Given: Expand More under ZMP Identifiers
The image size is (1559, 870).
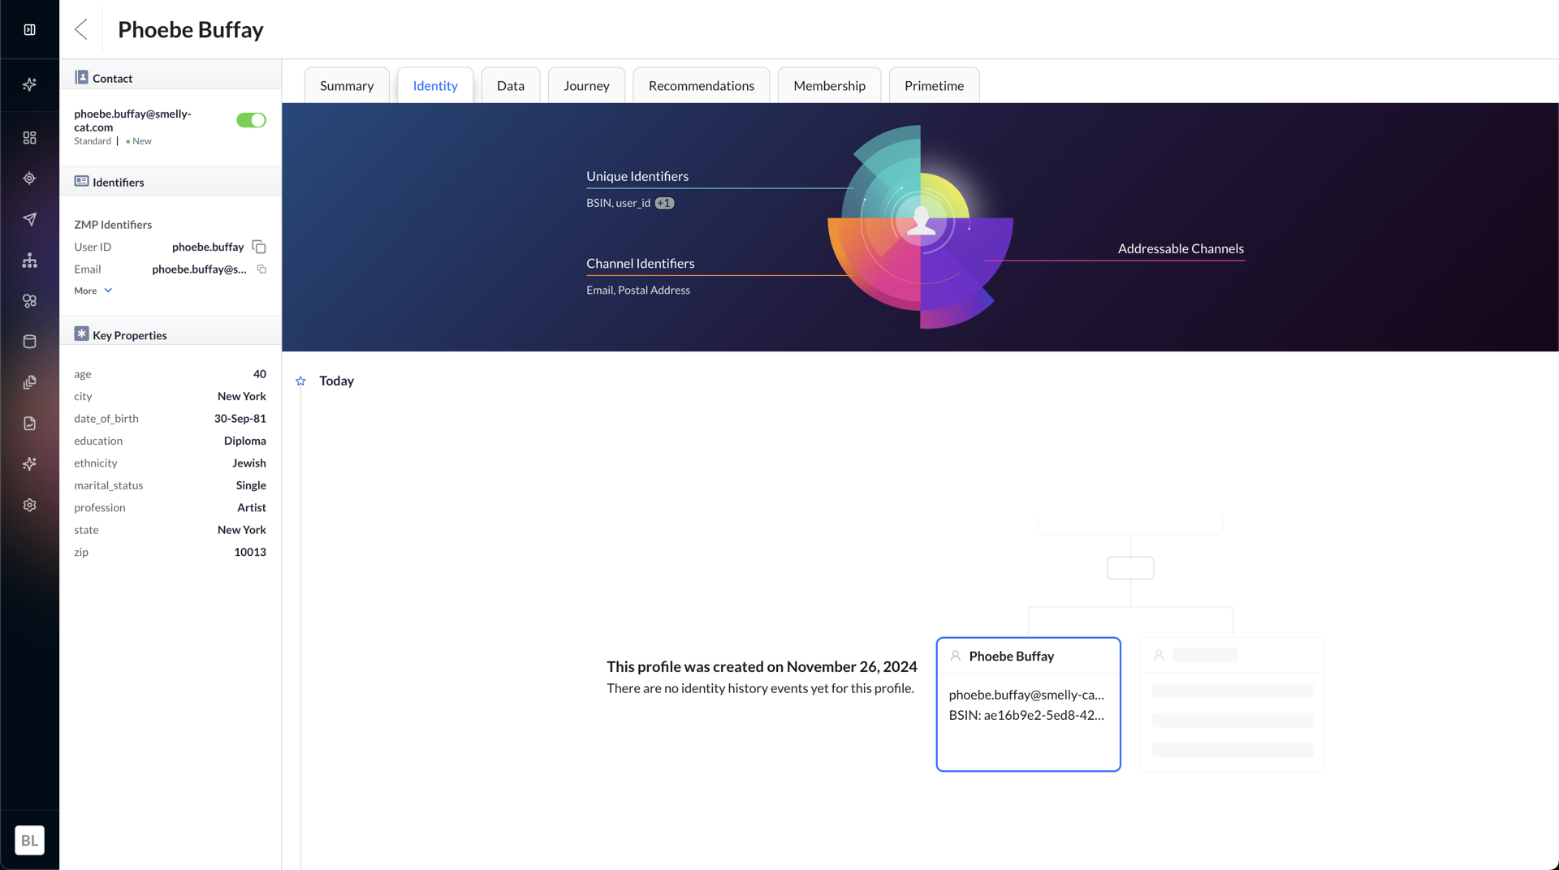Looking at the screenshot, I should (93, 291).
